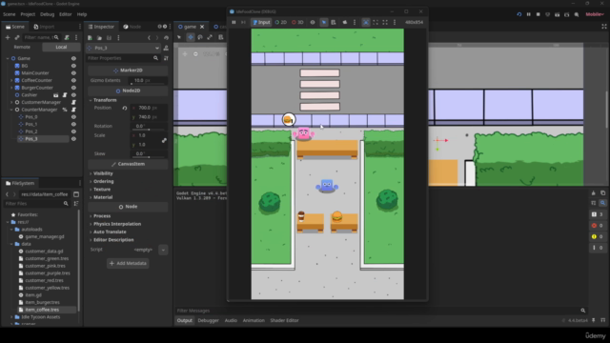
Task: Switch to the Node tab
Action: tap(132, 27)
